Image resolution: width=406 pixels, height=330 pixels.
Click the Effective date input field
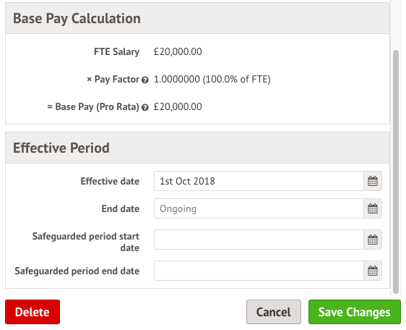[x=259, y=181]
